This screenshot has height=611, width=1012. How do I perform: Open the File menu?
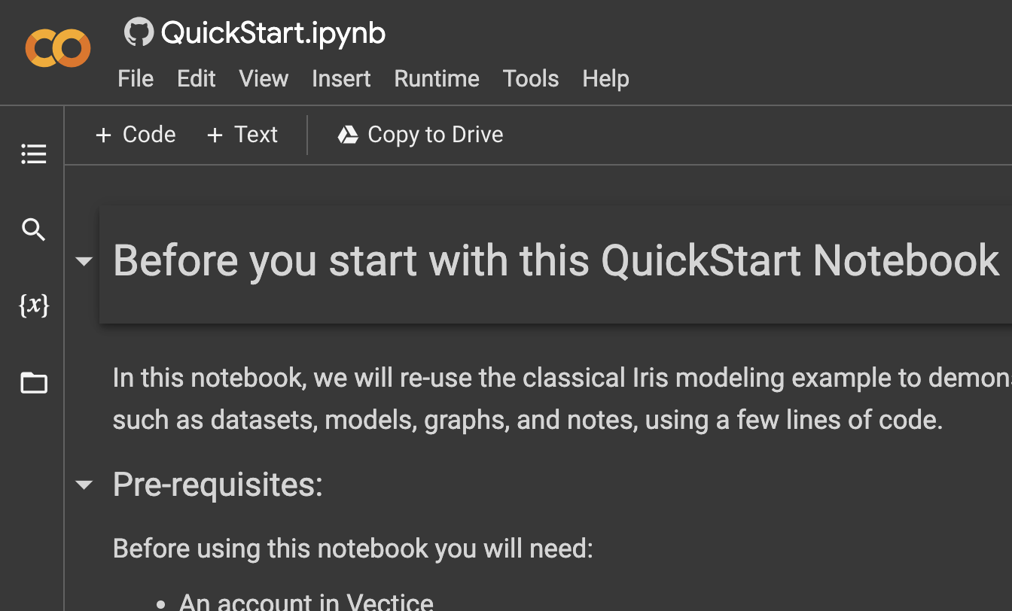coord(136,79)
